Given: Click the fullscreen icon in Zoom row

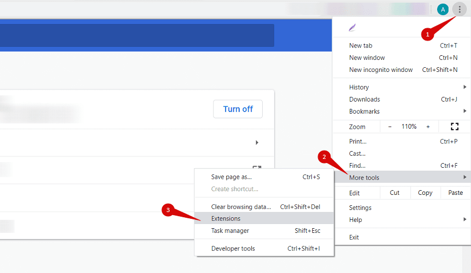Looking at the screenshot, I should coord(454,127).
